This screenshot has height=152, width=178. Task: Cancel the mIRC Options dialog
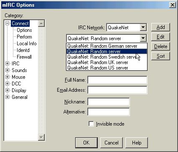coord(112,143)
